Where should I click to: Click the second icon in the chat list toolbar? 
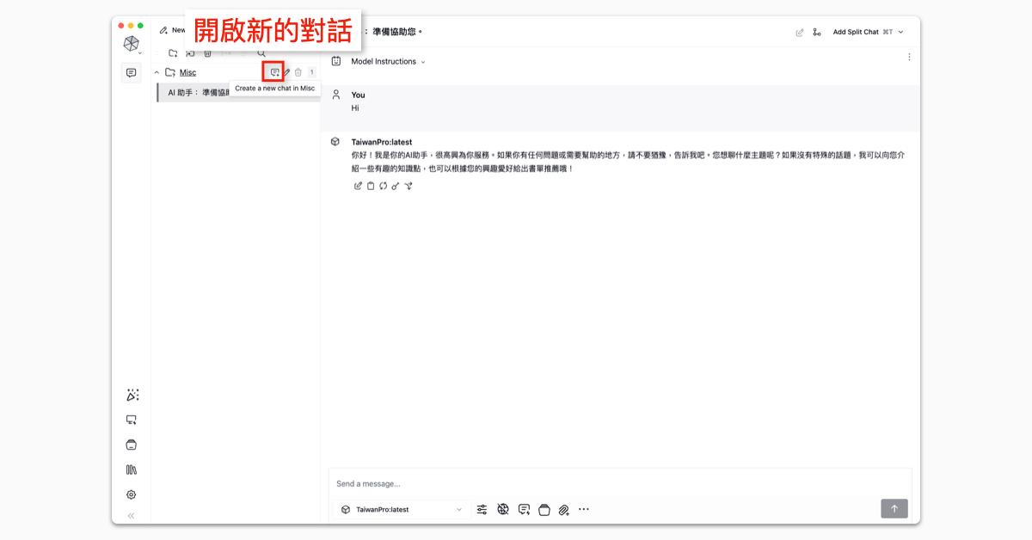[190, 53]
